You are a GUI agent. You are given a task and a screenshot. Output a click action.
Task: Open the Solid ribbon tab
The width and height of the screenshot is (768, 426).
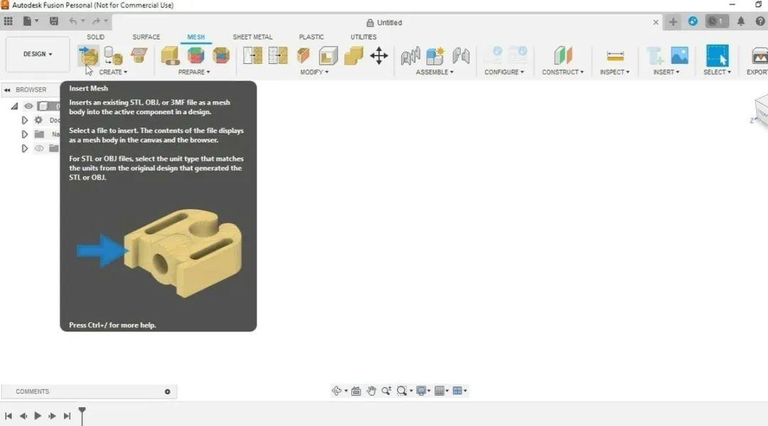tap(96, 37)
